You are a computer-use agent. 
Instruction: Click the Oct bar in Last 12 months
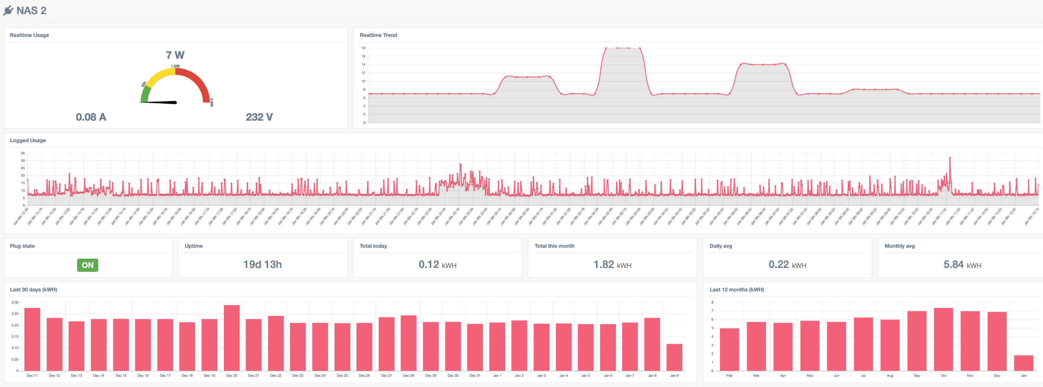point(943,339)
